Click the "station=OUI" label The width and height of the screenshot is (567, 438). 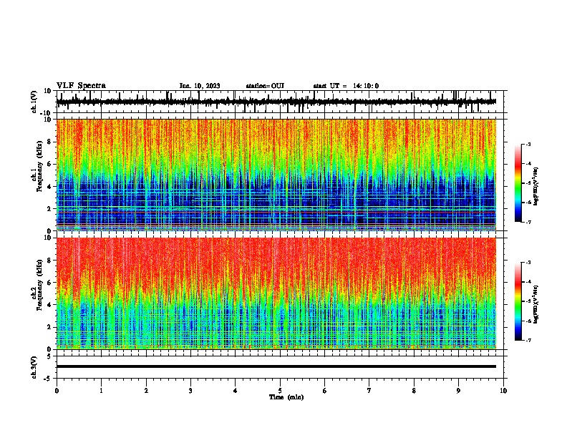(265, 86)
